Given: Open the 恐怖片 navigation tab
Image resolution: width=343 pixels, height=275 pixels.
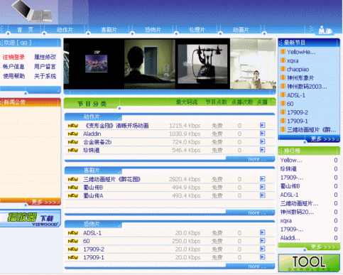Looking at the screenshot, I should tap(153, 30).
